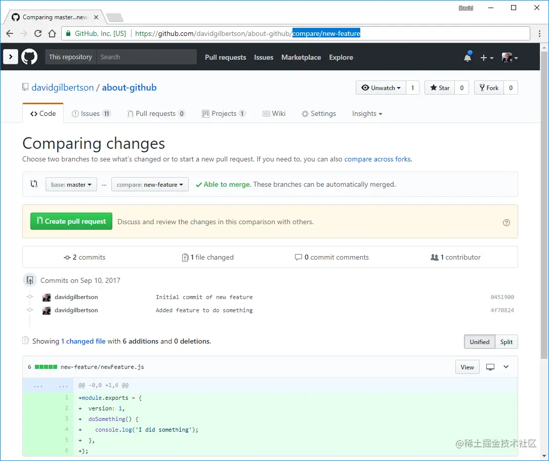
Task: Open Marketplace
Action: (301, 57)
